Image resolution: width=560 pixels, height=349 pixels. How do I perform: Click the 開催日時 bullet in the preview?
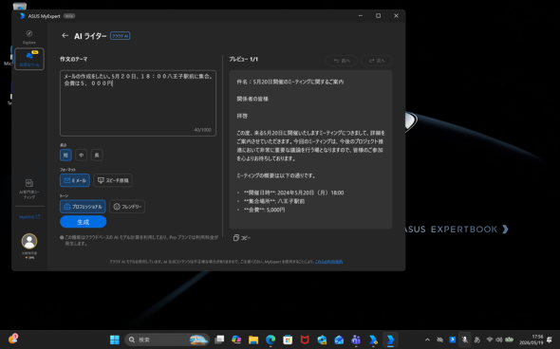293,193
